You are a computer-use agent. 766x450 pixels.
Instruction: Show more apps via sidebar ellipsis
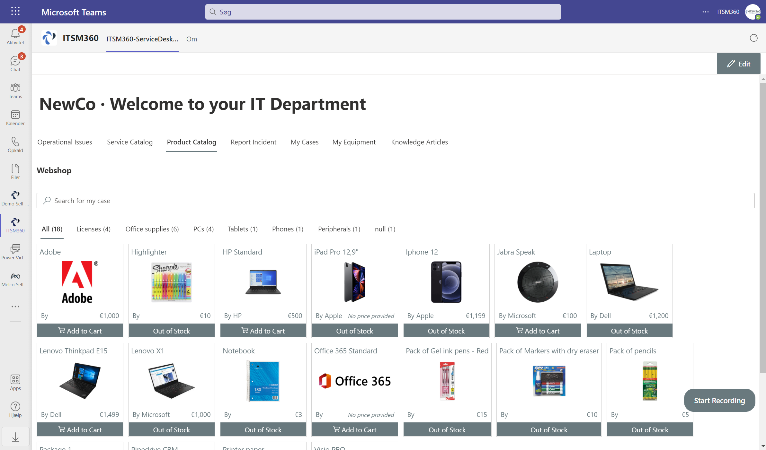click(15, 307)
